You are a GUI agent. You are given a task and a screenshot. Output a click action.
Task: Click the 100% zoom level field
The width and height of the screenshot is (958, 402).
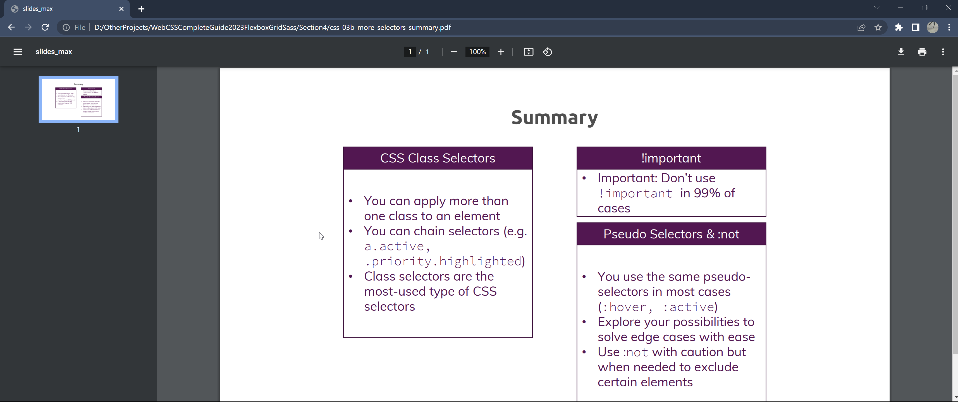pos(477,52)
